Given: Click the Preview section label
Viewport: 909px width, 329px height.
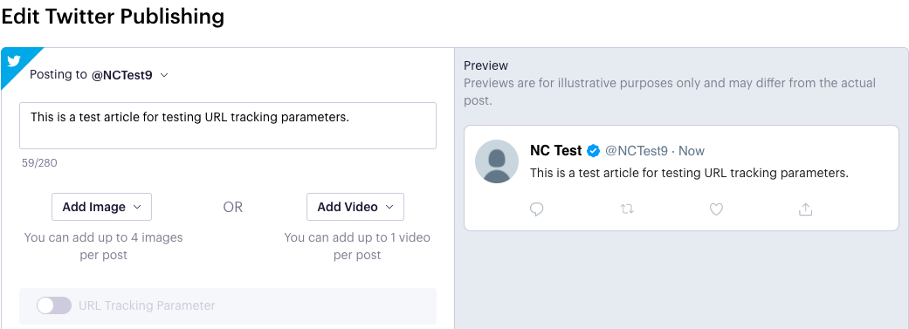Looking at the screenshot, I should coord(485,65).
